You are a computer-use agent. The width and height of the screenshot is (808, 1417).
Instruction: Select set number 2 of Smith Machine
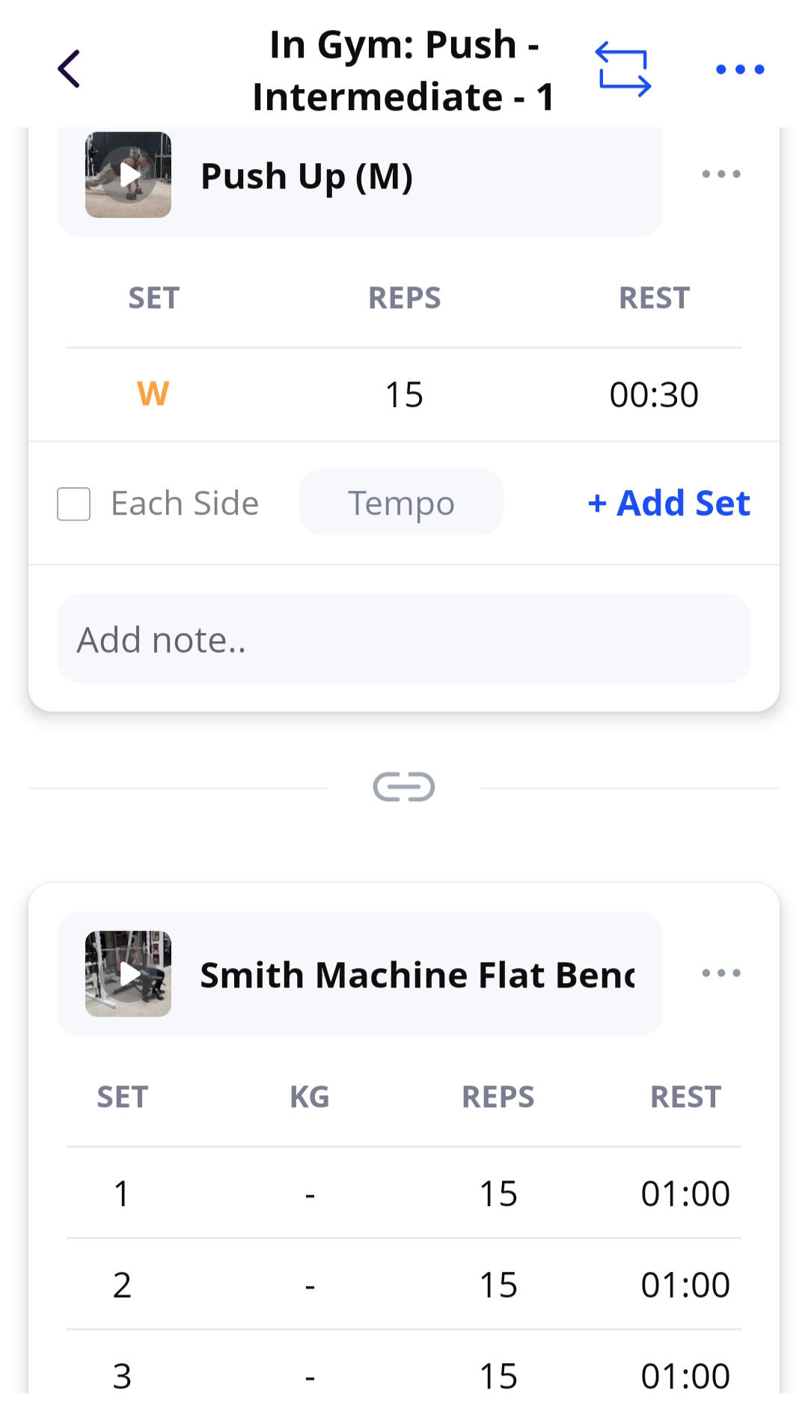point(122,1285)
